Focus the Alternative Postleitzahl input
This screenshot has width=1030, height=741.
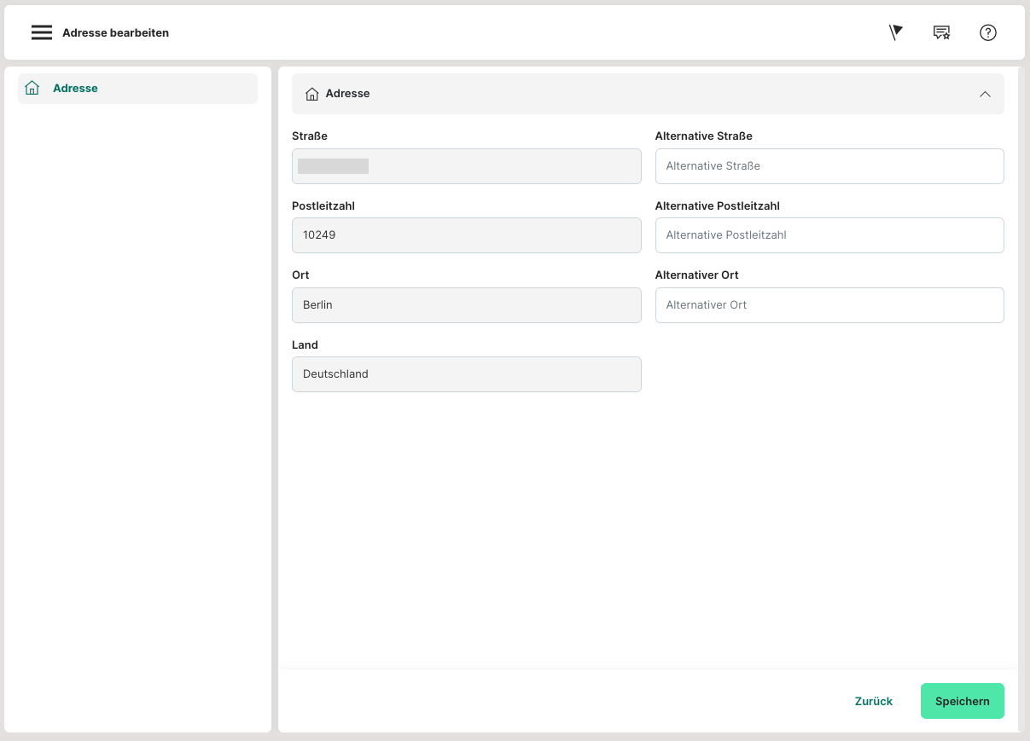[x=829, y=235]
